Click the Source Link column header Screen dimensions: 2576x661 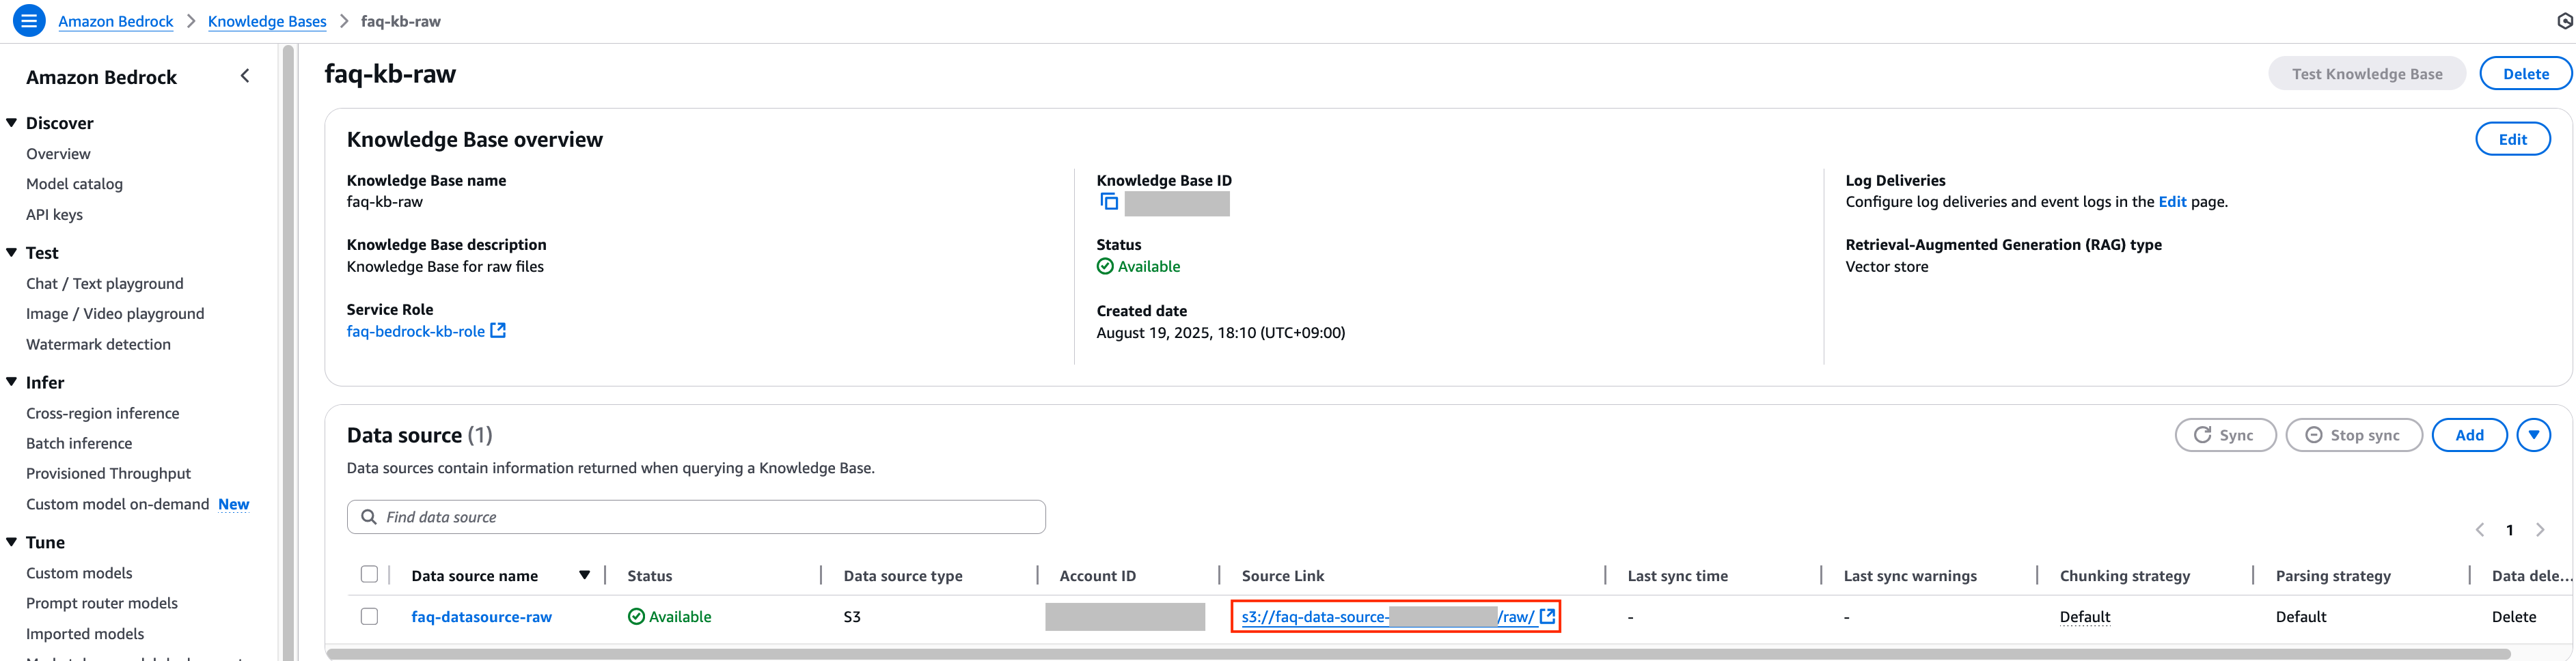pyautogui.click(x=1282, y=576)
